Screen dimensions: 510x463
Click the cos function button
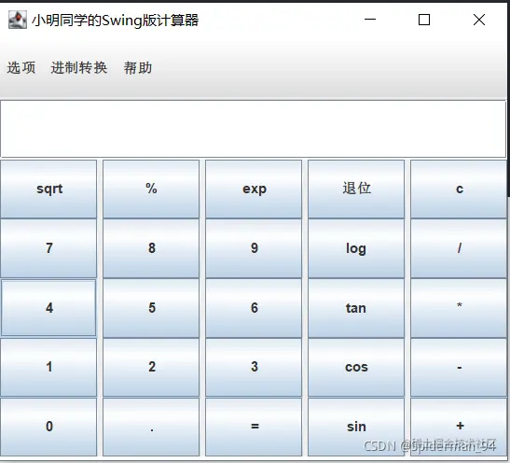[x=356, y=367]
